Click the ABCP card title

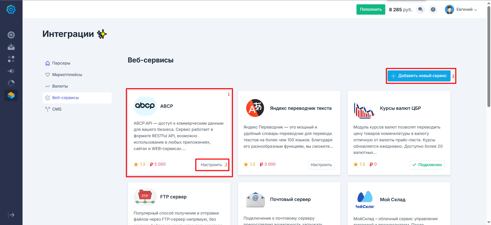tap(166, 106)
